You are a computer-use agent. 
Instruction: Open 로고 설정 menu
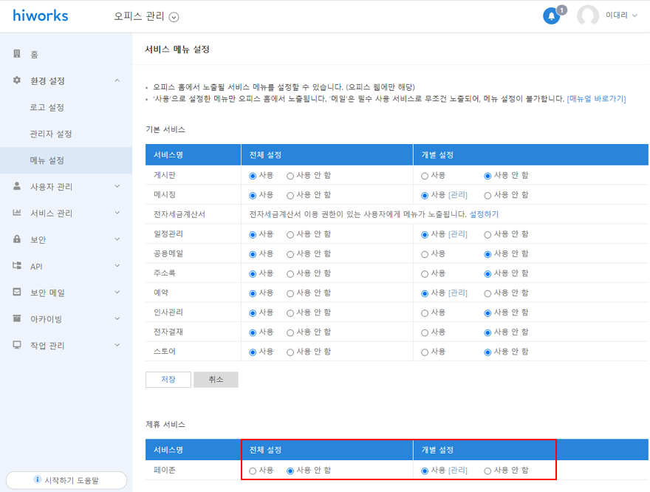(x=47, y=107)
